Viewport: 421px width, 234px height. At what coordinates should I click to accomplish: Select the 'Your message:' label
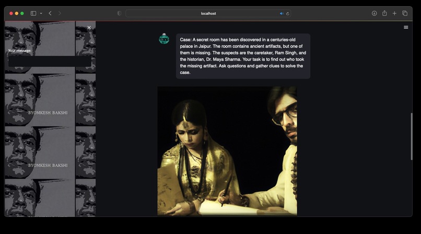click(20, 51)
